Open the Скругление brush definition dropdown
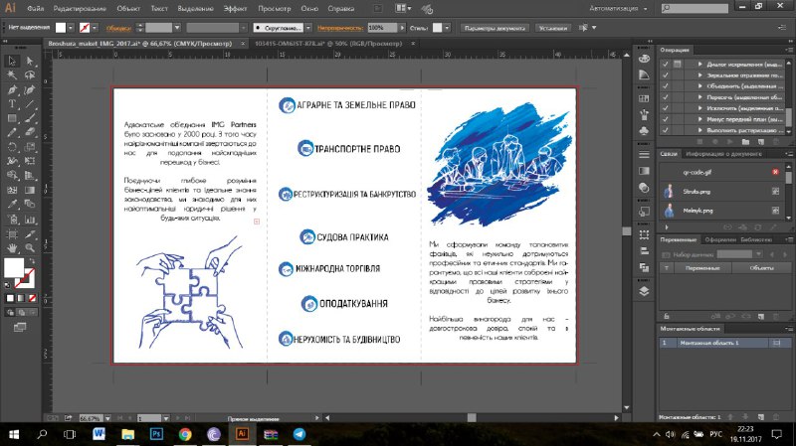Screen dimensions: 796x446 pyautogui.click(x=308, y=28)
